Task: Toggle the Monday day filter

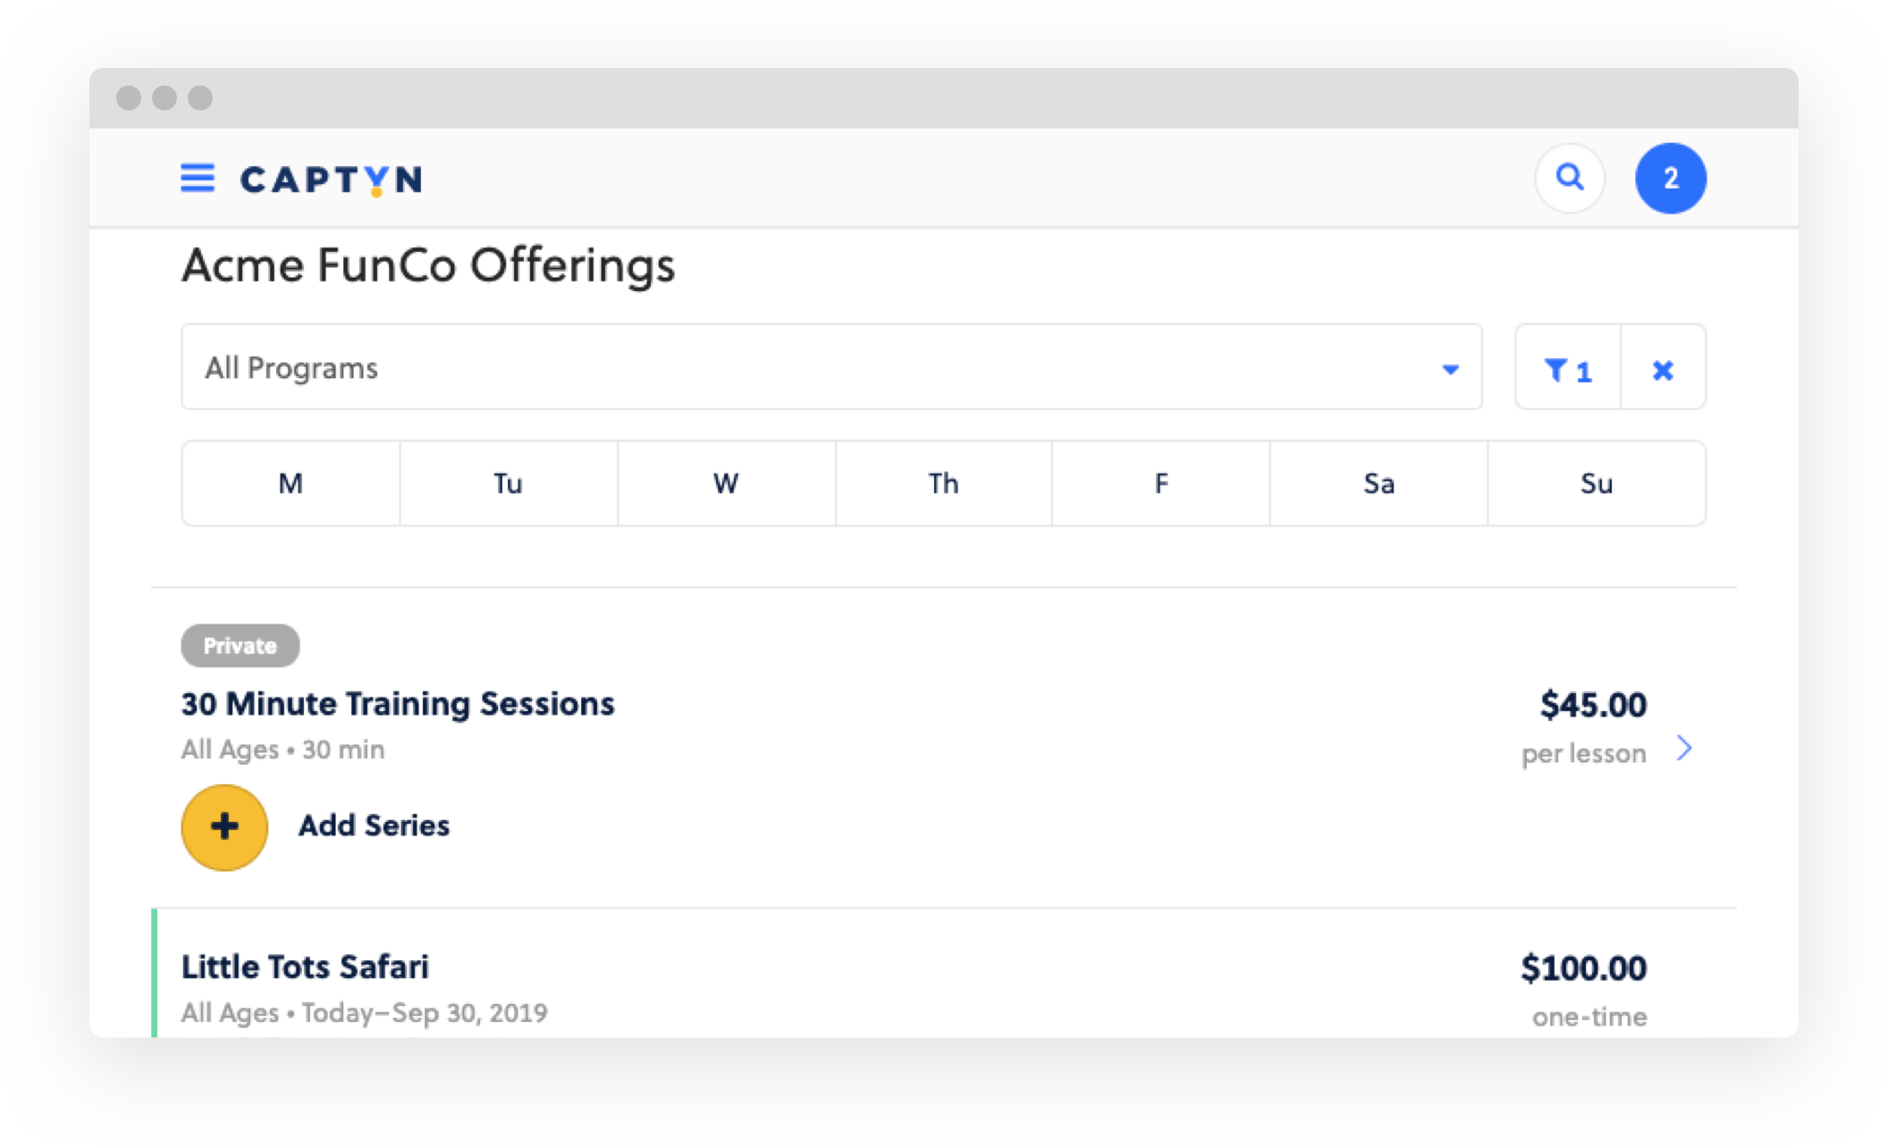Action: 291,483
